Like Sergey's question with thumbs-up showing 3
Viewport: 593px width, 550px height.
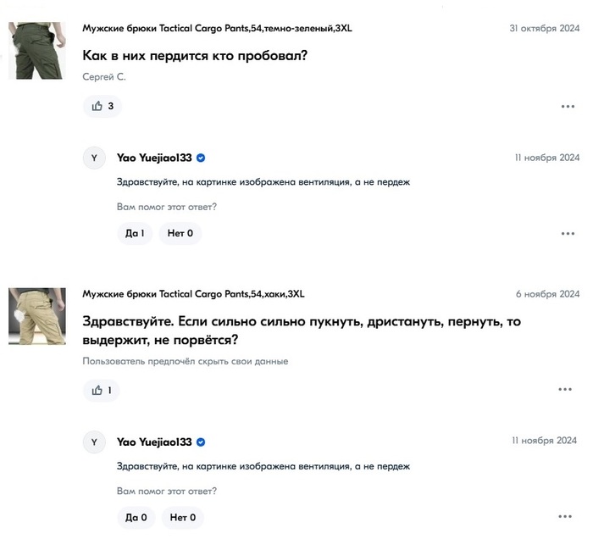click(x=102, y=106)
